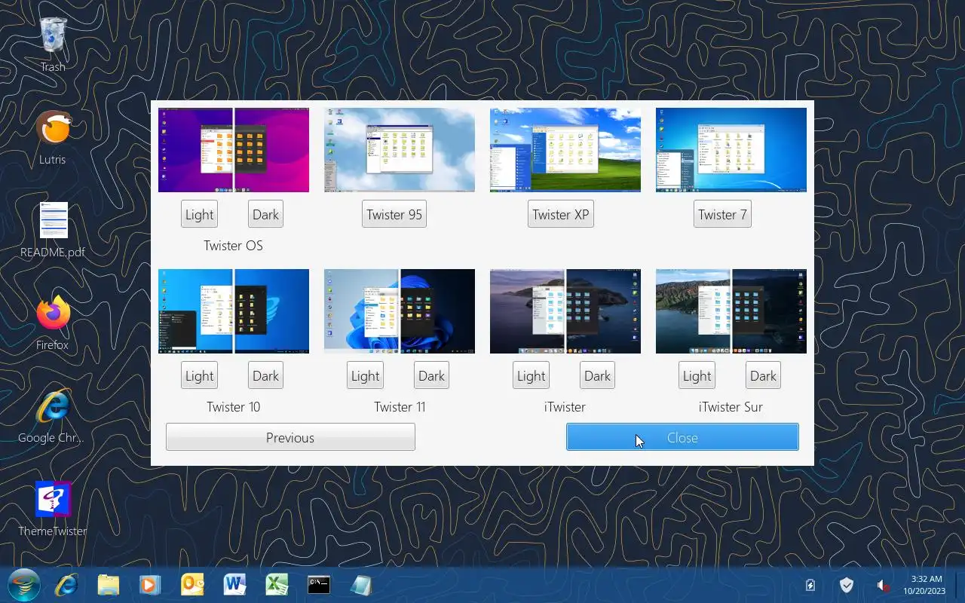Apply the iTwister Light theme
The image size is (965, 603).
[532, 375]
